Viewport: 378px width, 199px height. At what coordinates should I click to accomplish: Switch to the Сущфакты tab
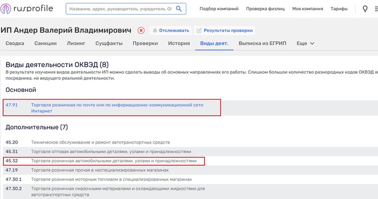[x=109, y=44]
